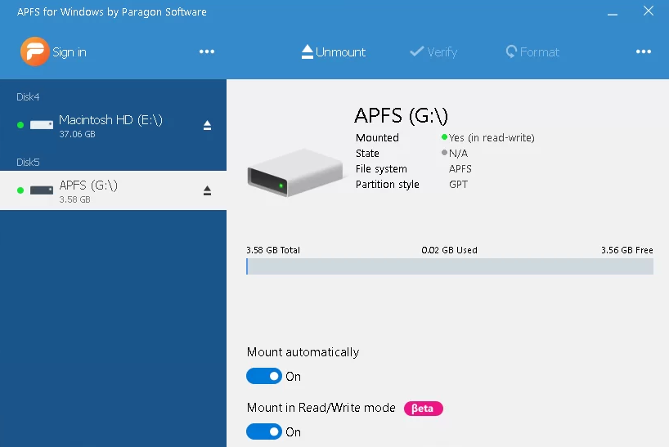The height and width of the screenshot is (447, 669).
Task: Toggle Mount automatically switch off
Action: tap(263, 376)
